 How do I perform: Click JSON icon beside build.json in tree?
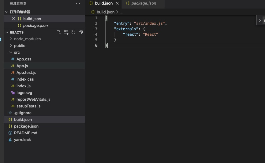[10, 119]
